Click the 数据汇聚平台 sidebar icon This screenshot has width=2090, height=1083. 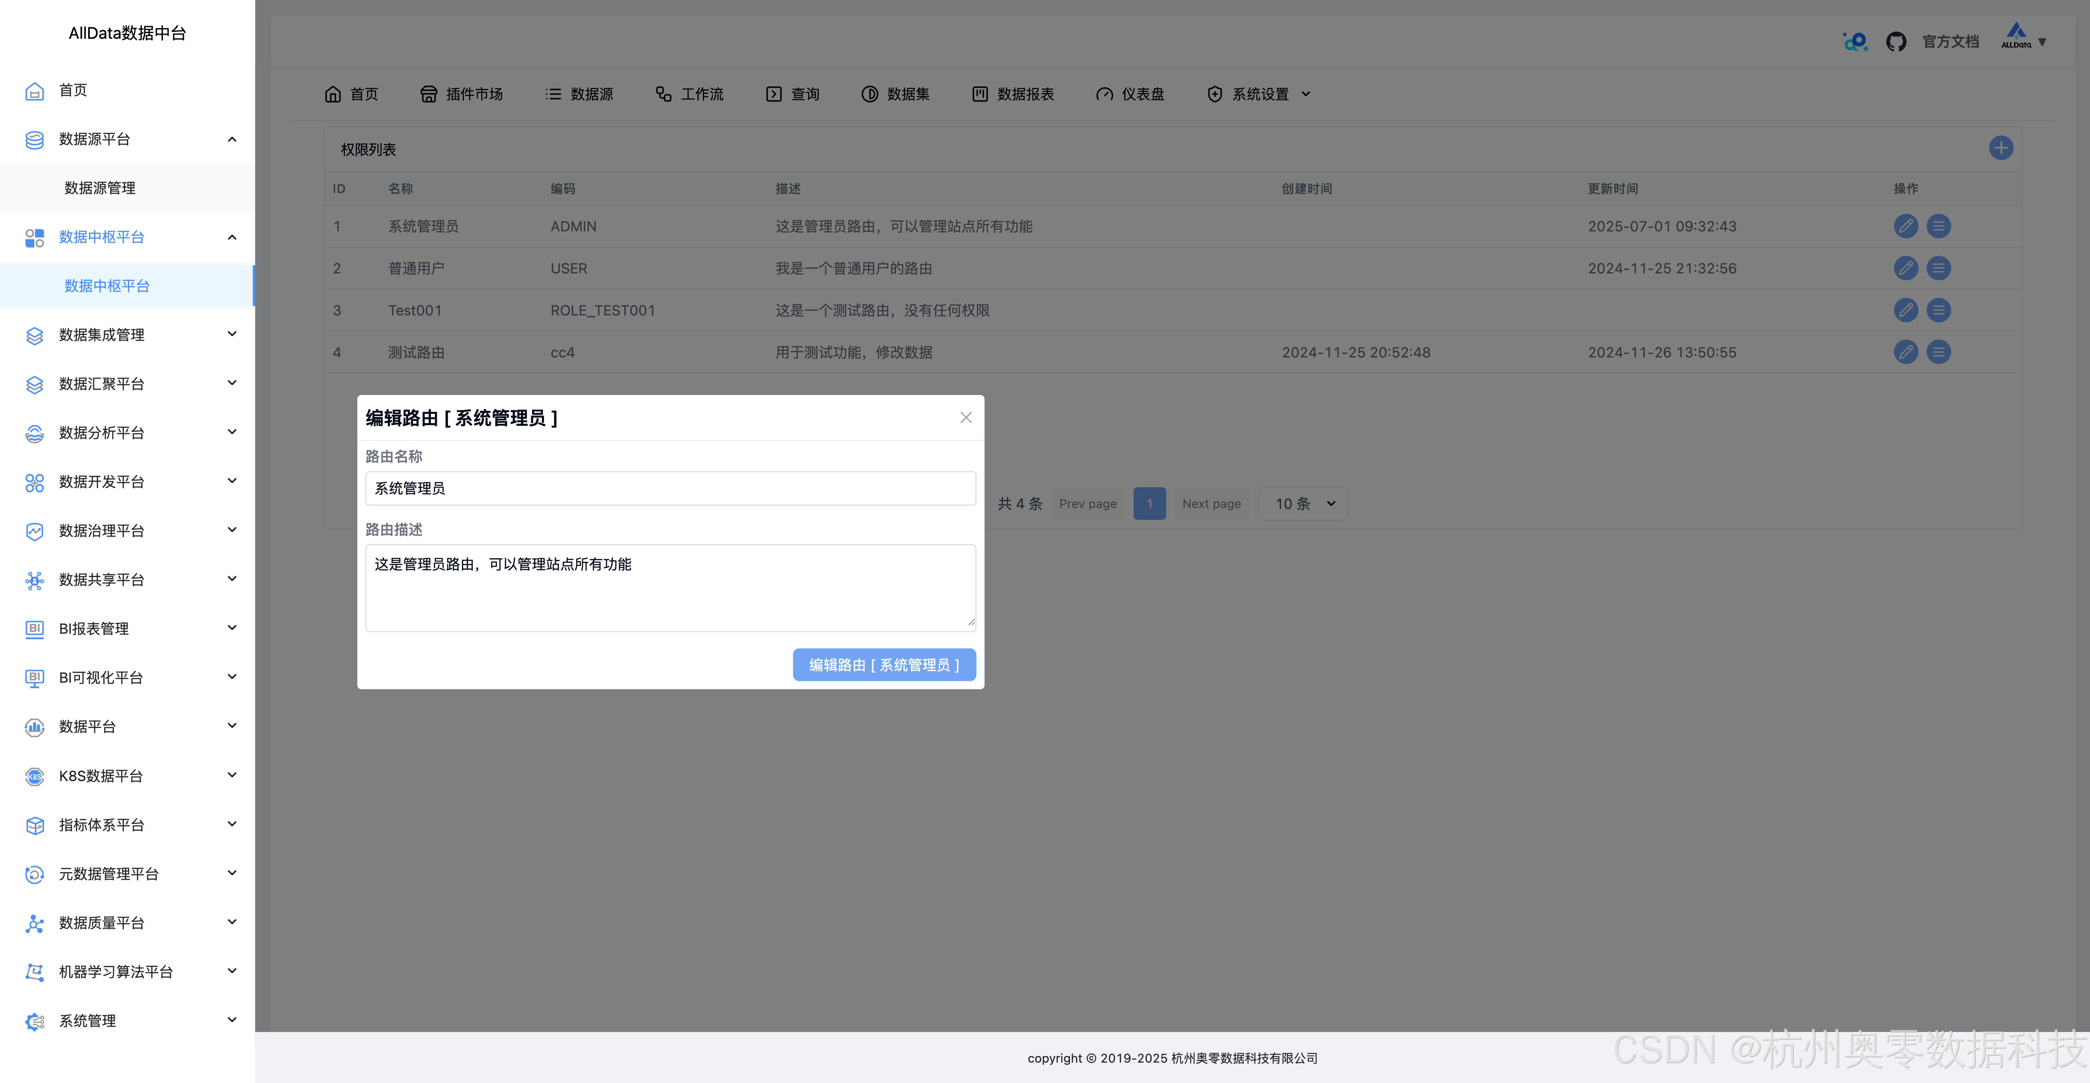pos(34,384)
